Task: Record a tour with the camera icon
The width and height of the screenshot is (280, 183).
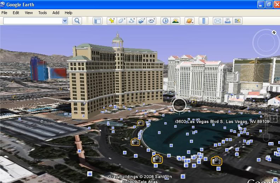Action: point(152,21)
